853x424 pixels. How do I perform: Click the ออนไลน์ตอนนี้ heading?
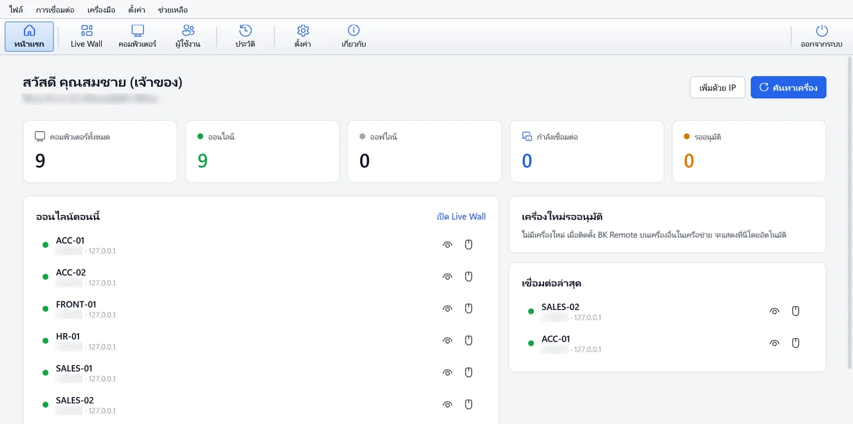[x=68, y=216]
